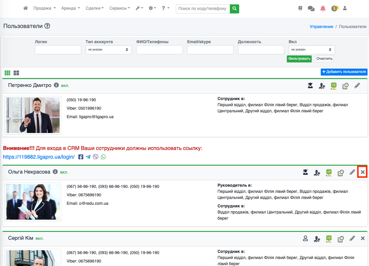Viewport: 369px width, 266px height.
Task: Edit Петренко Дмитро with pencil icon
Action: tap(357, 85)
